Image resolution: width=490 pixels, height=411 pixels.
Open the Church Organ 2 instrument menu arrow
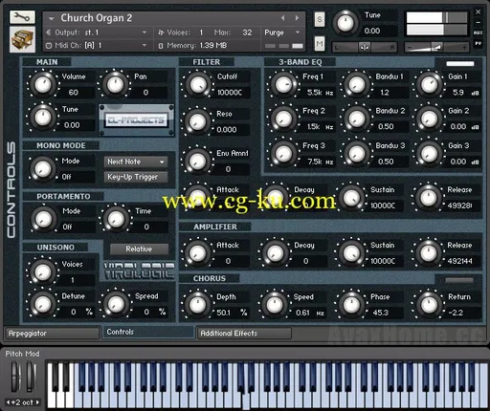(x=51, y=19)
